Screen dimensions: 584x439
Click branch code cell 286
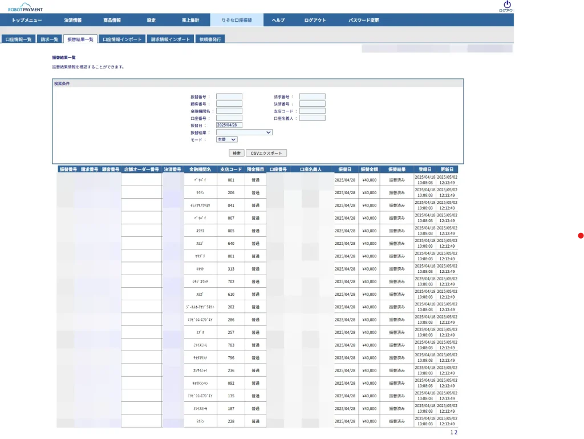pyautogui.click(x=232, y=320)
